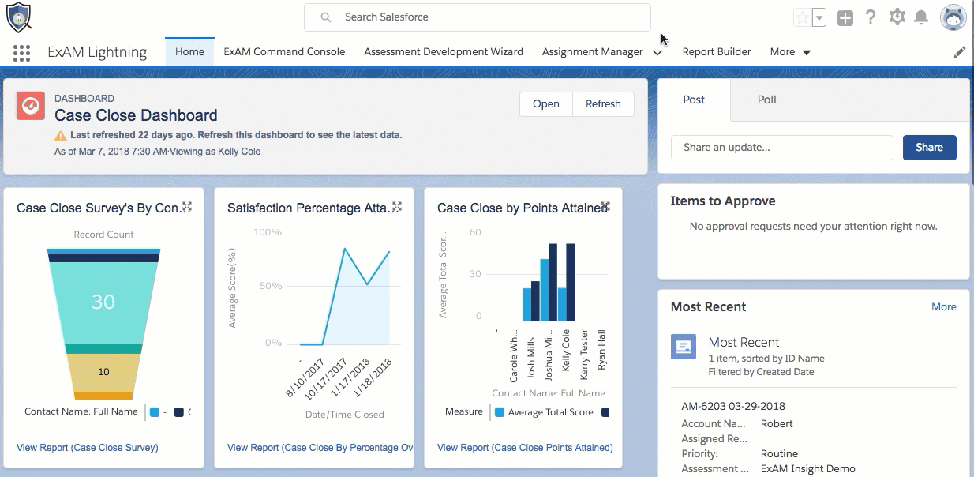Click the pencil edit page icon
Image resolution: width=974 pixels, height=477 pixels.
tap(960, 52)
